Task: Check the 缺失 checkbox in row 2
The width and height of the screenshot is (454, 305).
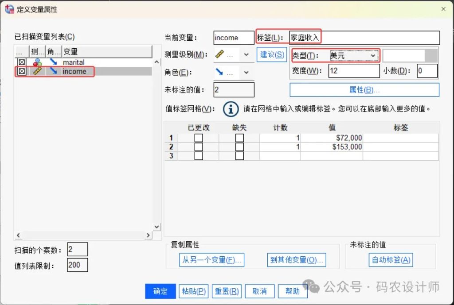Action: click(x=239, y=147)
